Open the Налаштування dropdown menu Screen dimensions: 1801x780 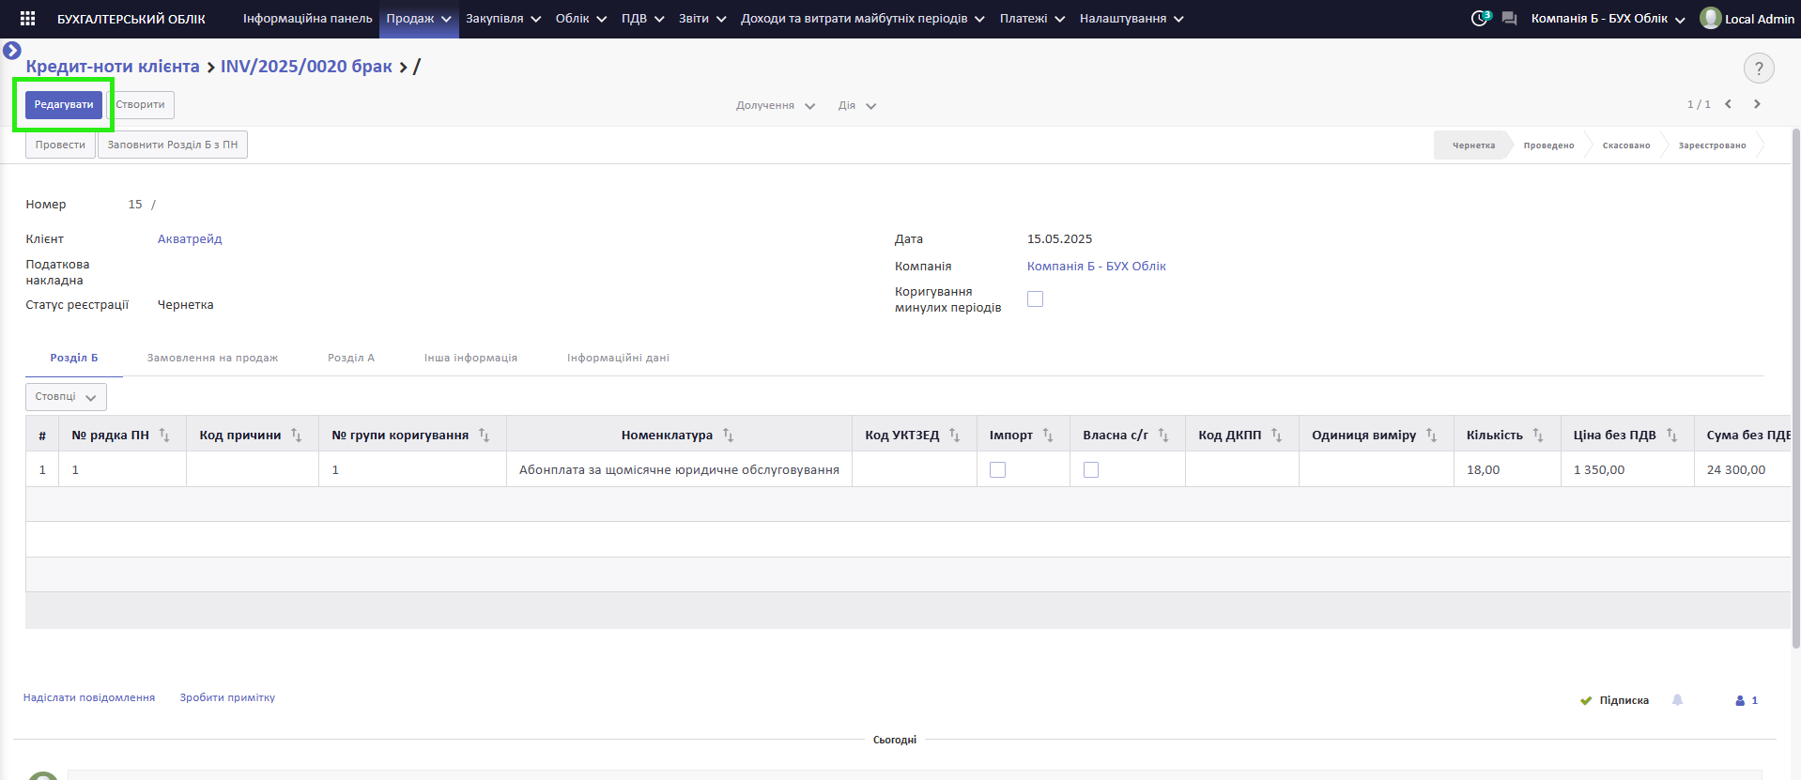(1131, 19)
